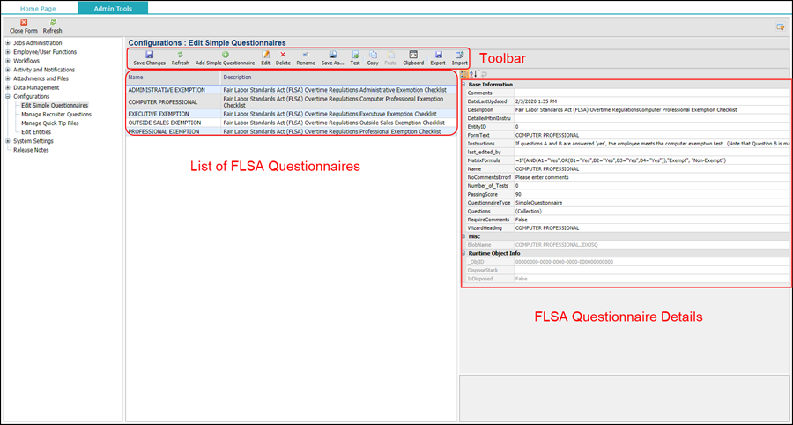Image resolution: width=793 pixels, height=425 pixels.
Task: Click the Rename toolbar icon
Action: [x=306, y=55]
